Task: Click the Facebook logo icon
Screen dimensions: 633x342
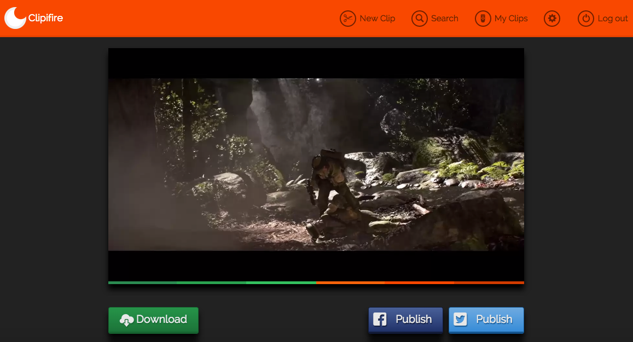Action: [380, 320]
